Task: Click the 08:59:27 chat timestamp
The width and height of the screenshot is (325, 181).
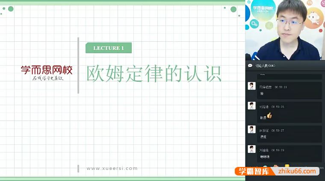Action: point(278,131)
